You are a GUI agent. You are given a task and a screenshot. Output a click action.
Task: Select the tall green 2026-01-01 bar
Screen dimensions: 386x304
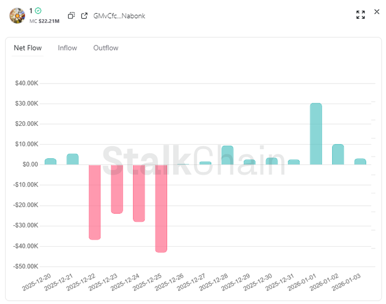(x=316, y=134)
